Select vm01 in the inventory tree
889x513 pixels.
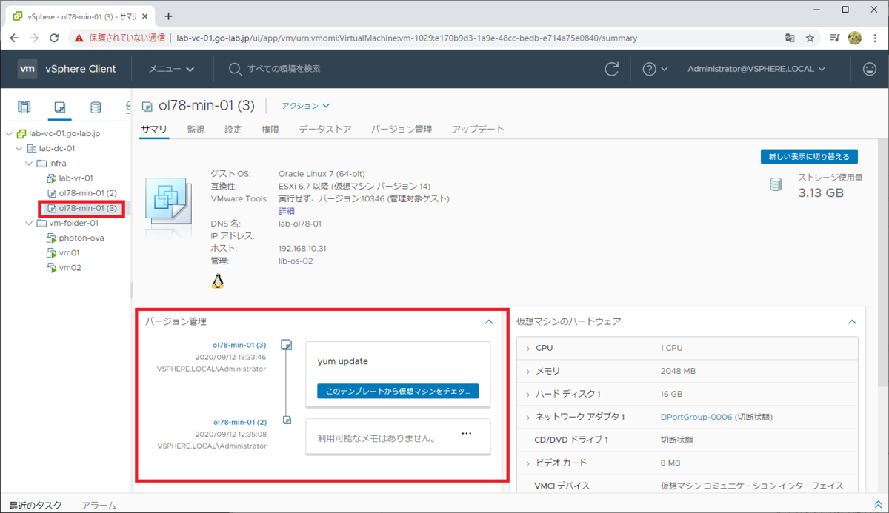(x=70, y=253)
